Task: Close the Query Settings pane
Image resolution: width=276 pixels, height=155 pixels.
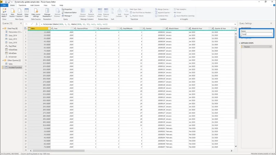Action: tap(271, 23)
